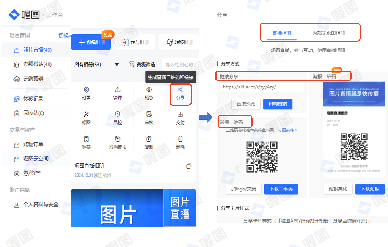This screenshot has width=388, height=247.
Task: Open the 图片直播 album cover thumbnail
Action: click(x=134, y=208)
